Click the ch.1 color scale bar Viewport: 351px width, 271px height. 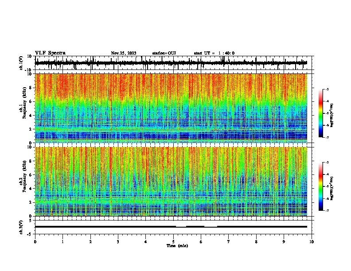point(321,113)
